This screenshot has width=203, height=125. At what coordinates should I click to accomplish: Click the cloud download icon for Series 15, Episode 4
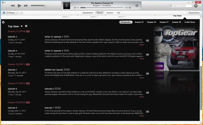point(148,55)
